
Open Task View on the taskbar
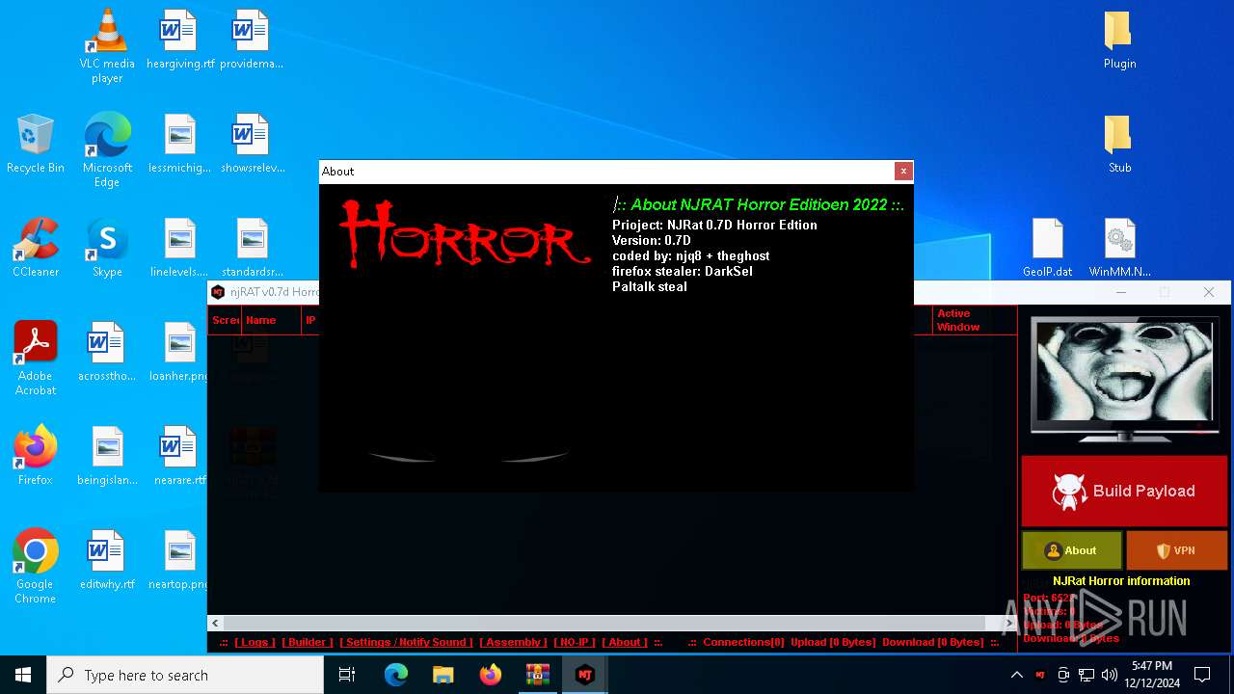pos(347,675)
